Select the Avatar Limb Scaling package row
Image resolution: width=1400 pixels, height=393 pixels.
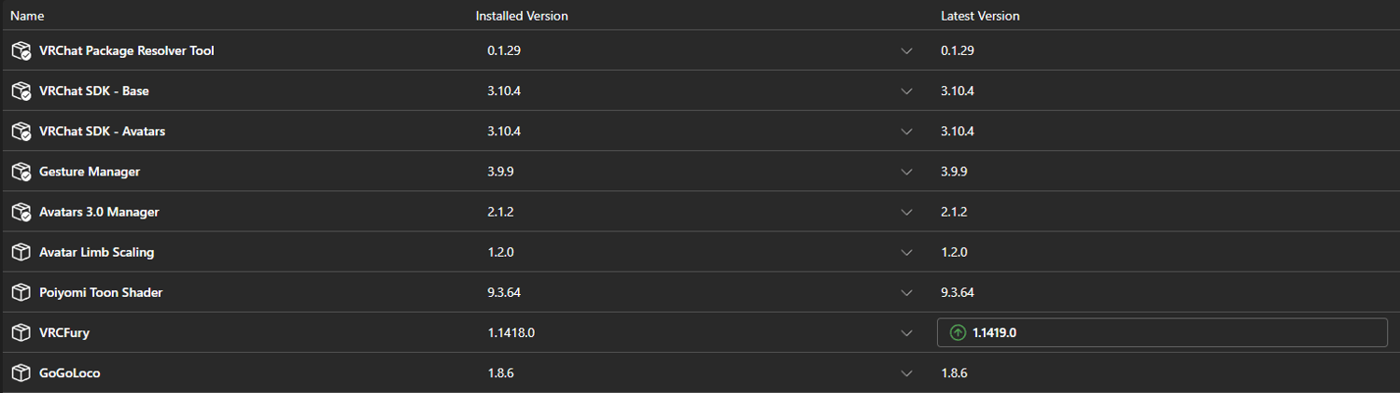click(x=700, y=252)
